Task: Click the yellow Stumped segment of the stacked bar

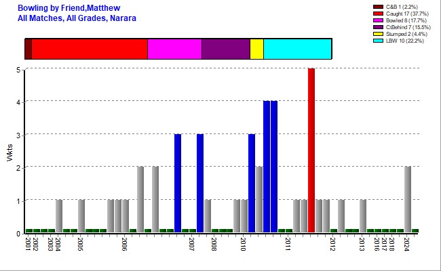Action: (x=256, y=49)
